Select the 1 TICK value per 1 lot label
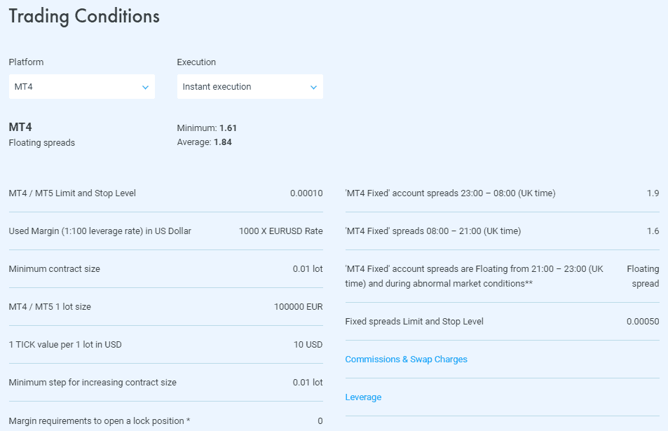The width and height of the screenshot is (668, 431). click(x=65, y=345)
